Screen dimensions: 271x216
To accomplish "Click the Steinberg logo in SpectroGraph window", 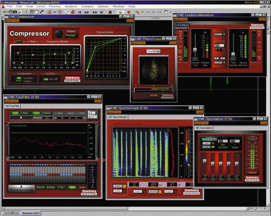I will click(x=192, y=192).
